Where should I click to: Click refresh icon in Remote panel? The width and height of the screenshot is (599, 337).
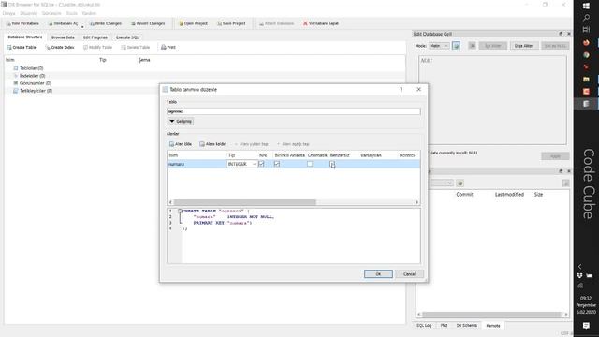click(x=460, y=183)
